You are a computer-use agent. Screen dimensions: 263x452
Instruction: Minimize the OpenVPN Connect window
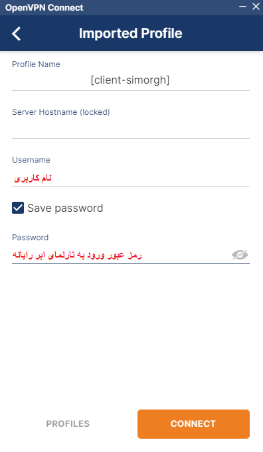pos(243,7)
